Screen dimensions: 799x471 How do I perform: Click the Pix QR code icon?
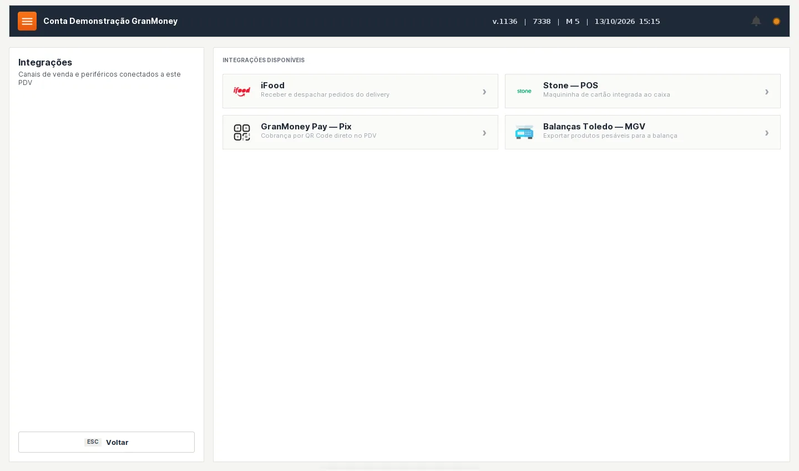(x=242, y=132)
